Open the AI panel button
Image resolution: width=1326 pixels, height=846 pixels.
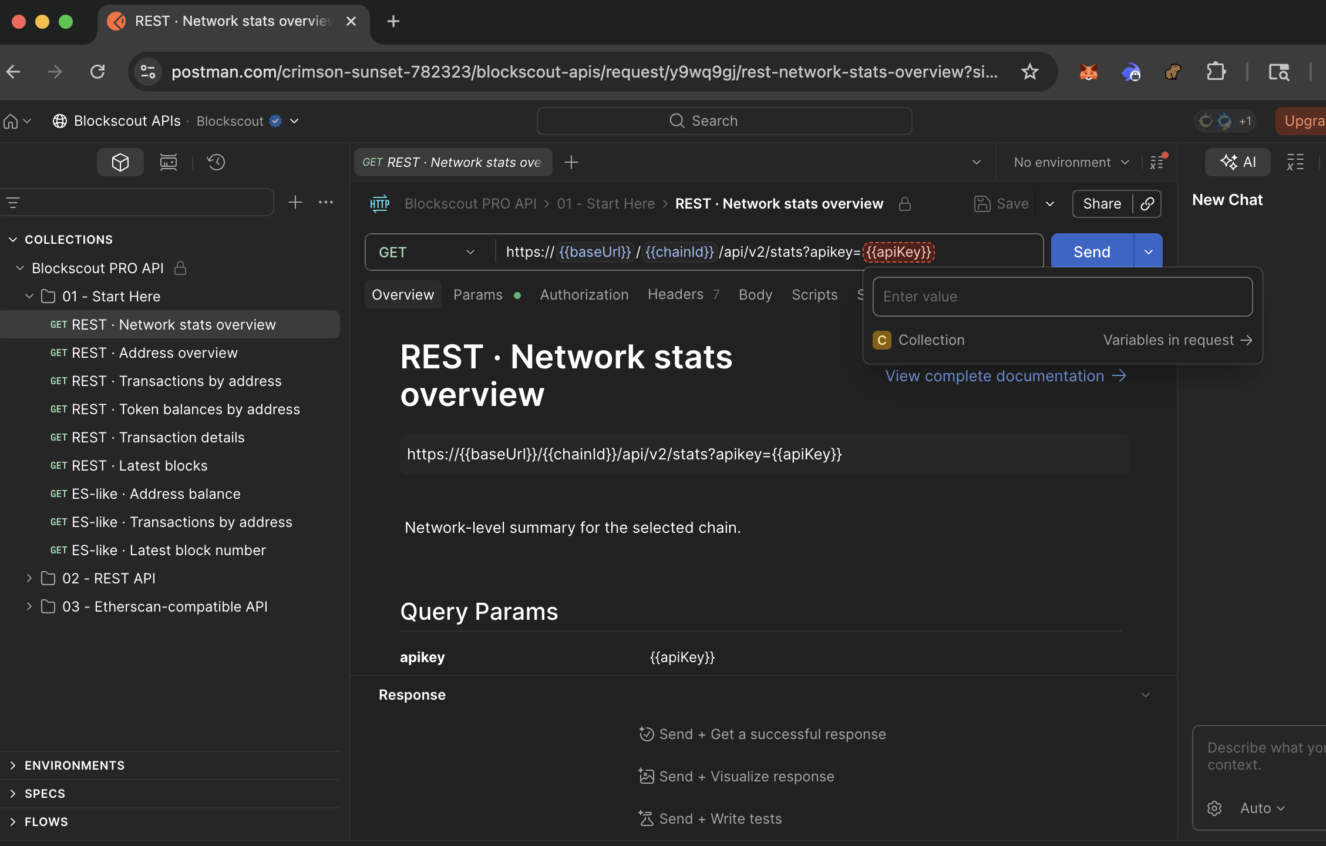click(1238, 162)
